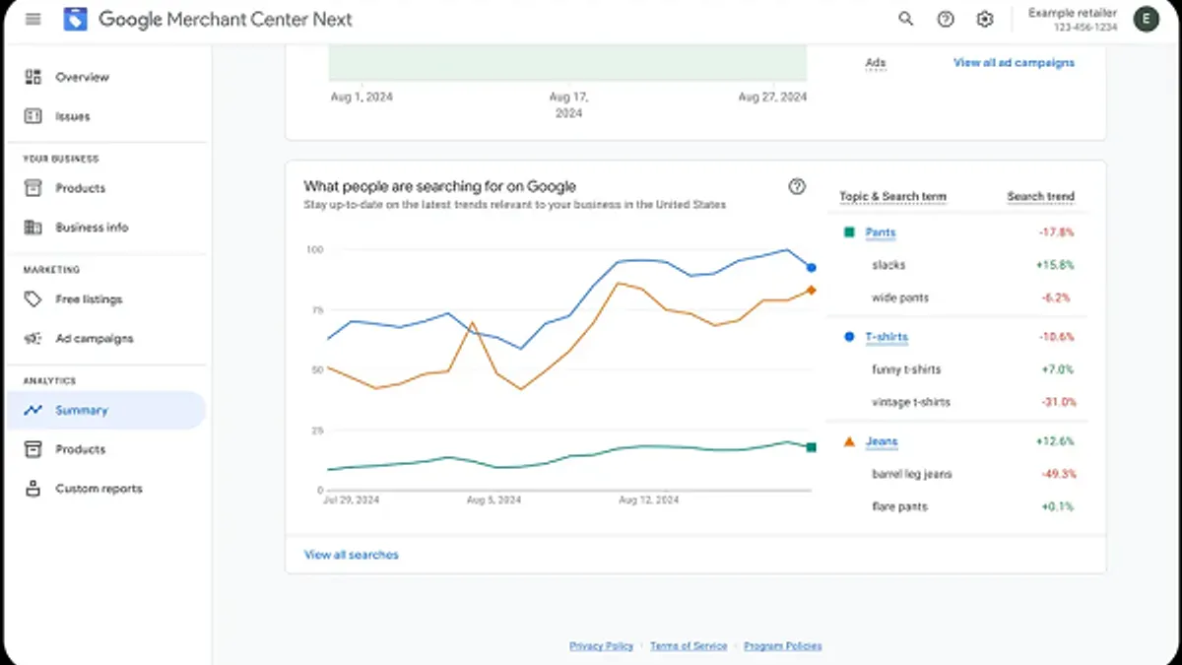The height and width of the screenshot is (665, 1182).
Task: Click the Ad campaigns megaphone icon
Action: (33, 339)
